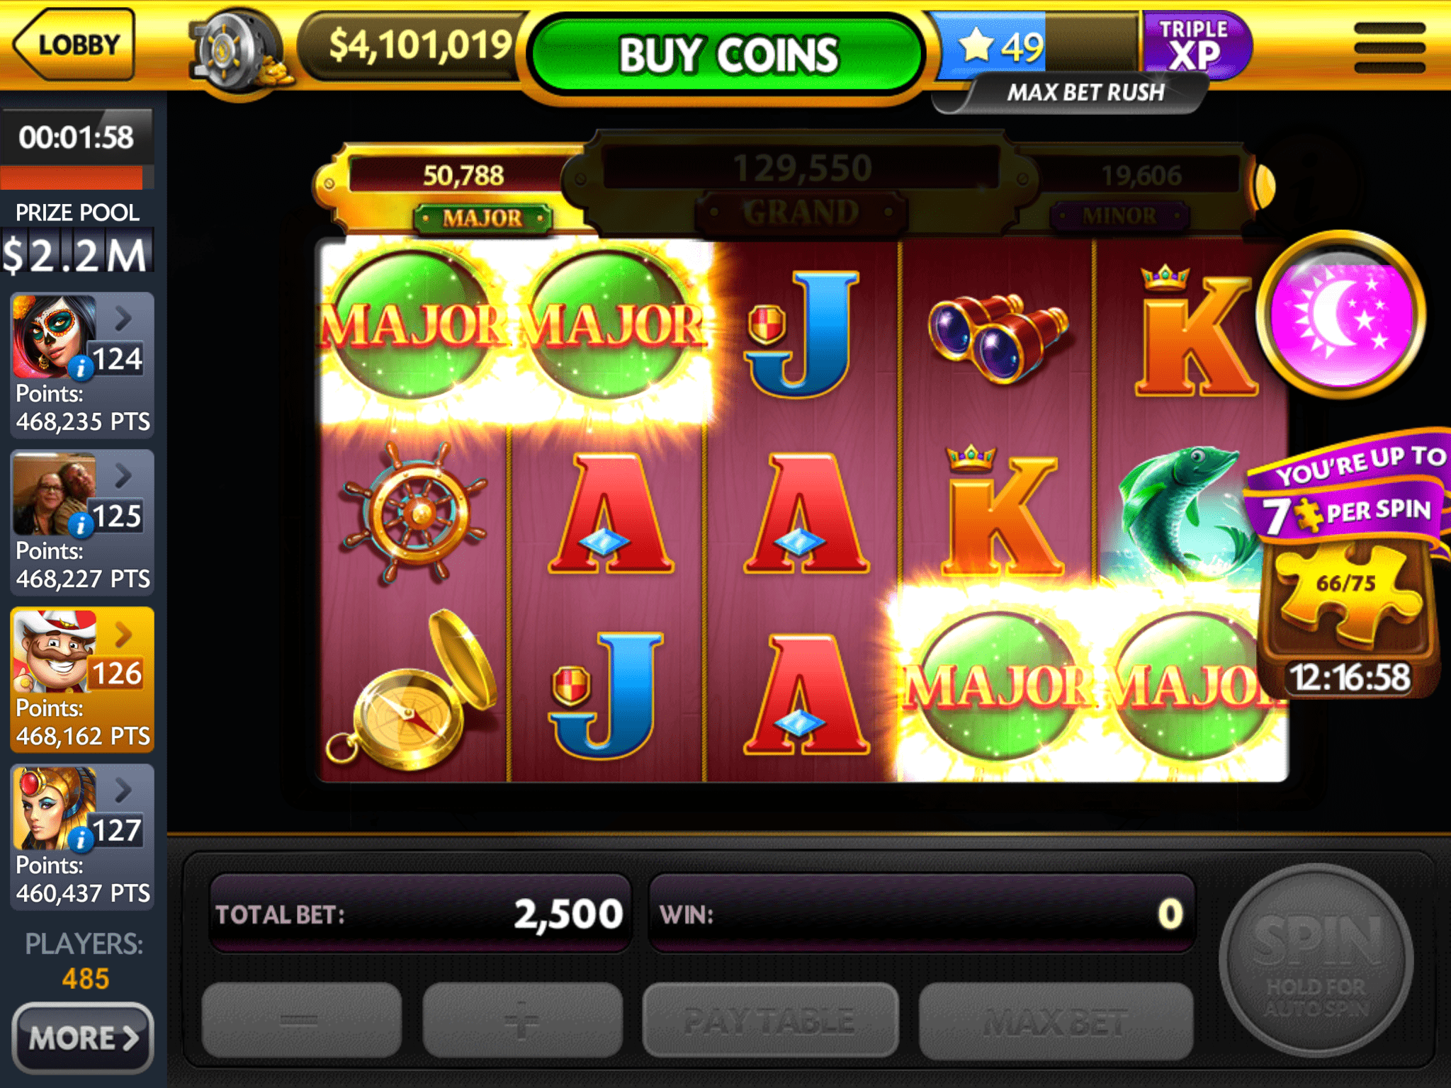The width and height of the screenshot is (1451, 1088).
Task: Click the Buy Coins button
Action: click(x=728, y=55)
